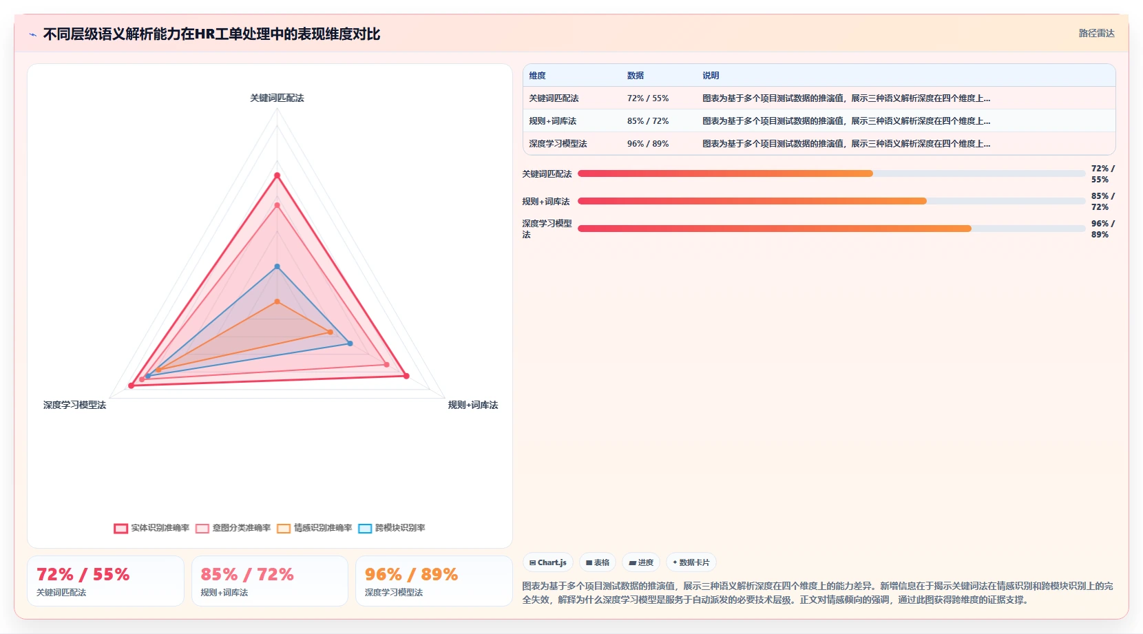Click the 路径雷达 label in header

(1096, 33)
